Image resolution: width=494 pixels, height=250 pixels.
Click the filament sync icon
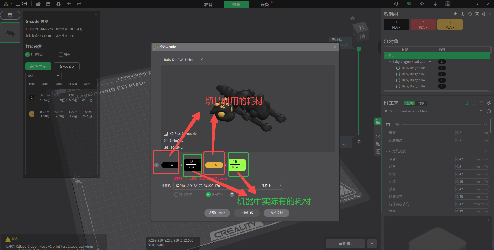point(477,14)
